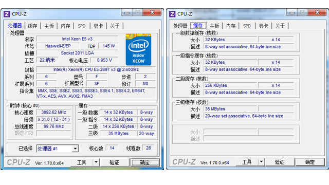Click the revision value 'M0'
Viewport: 329px width, 185px height.
click(145, 83)
